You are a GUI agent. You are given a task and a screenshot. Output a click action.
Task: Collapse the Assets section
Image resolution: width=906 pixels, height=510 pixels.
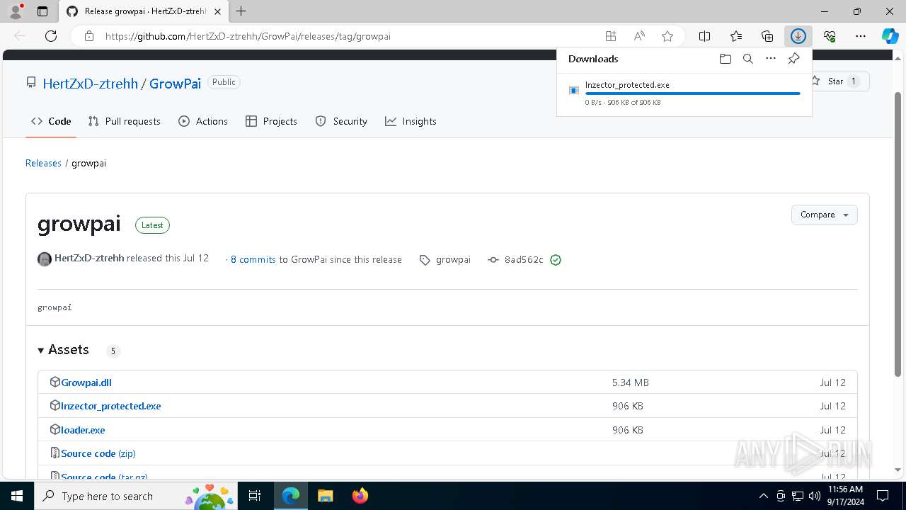[x=63, y=350]
